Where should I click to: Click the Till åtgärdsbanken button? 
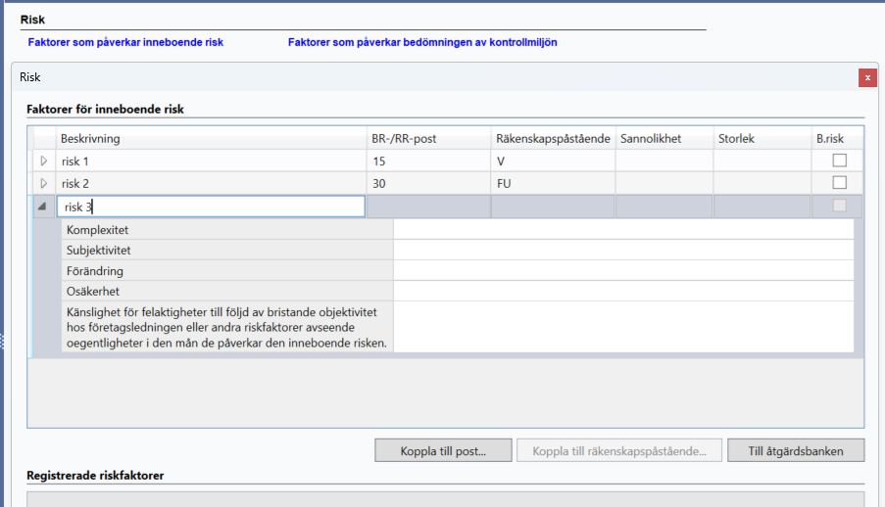[796, 450]
